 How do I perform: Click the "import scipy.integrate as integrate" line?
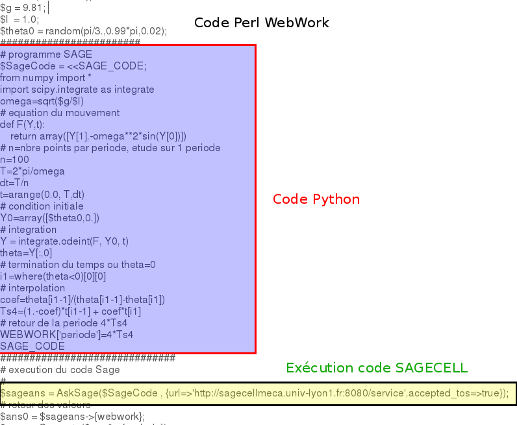pyautogui.click(x=77, y=90)
